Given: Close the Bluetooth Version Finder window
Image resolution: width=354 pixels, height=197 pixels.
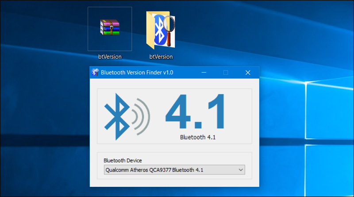Looking at the screenshot, I should pos(248,73).
